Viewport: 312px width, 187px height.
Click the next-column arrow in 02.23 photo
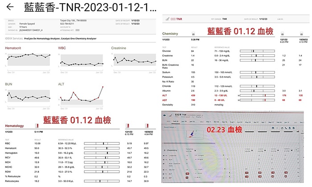pos(296,150)
